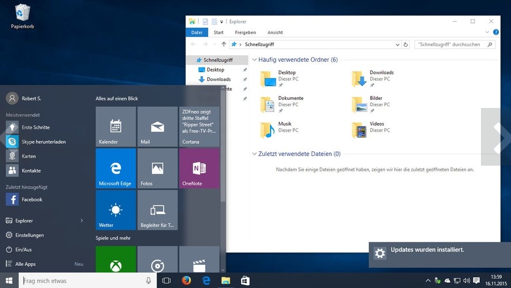Open the Datei tab in Explorer

[x=197, y=32]
